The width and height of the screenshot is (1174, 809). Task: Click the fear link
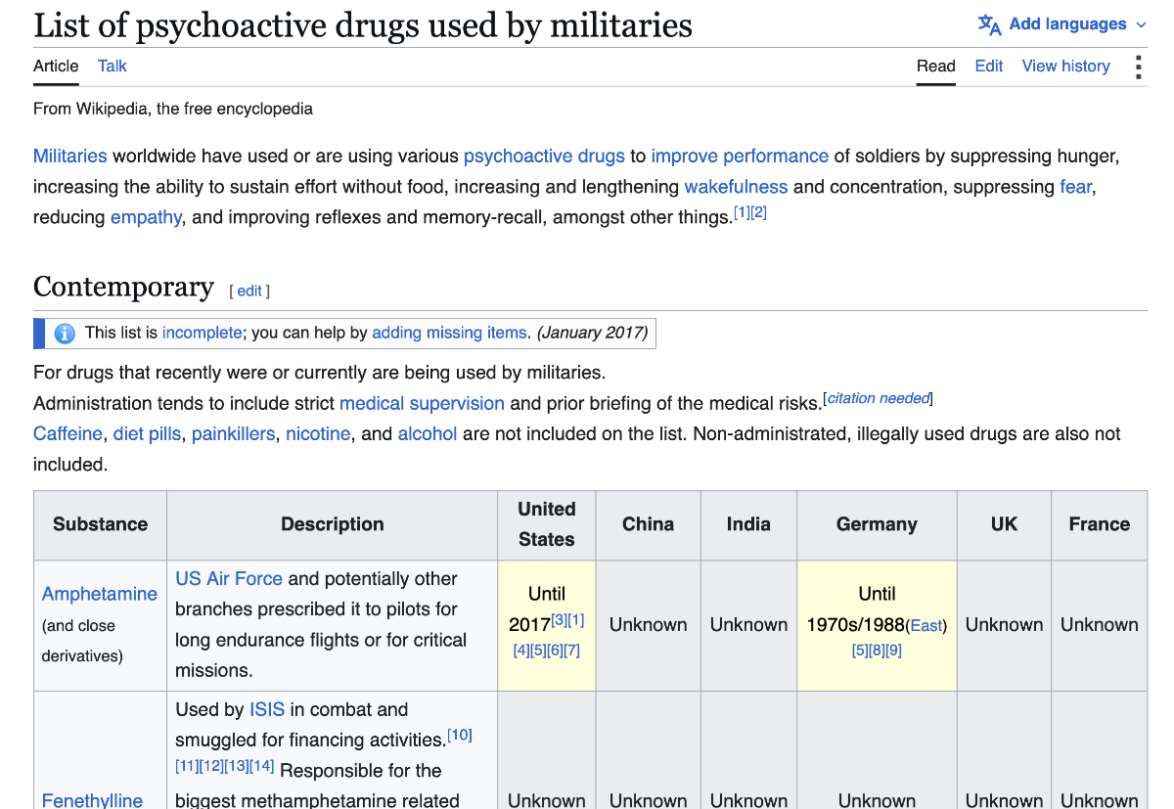(1075, 187)
